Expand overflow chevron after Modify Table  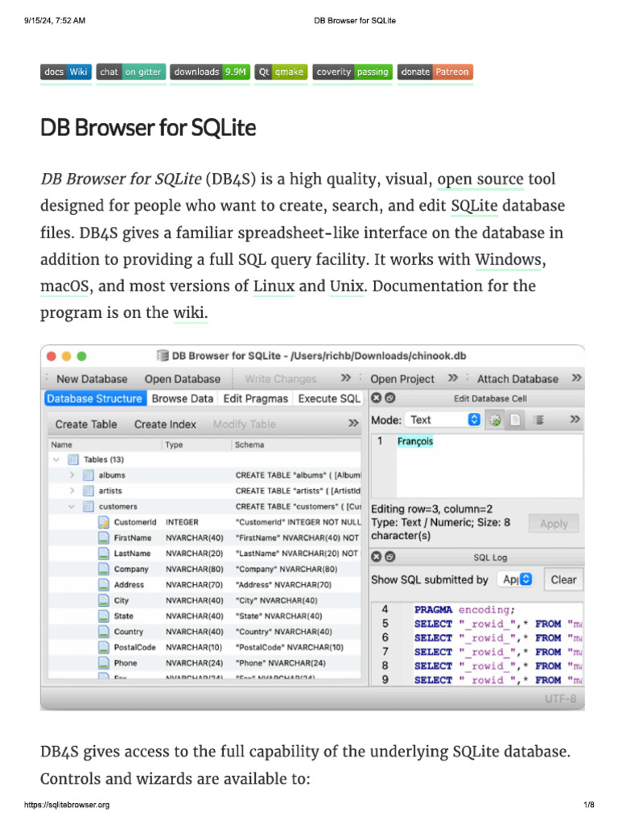pos(354,423)
